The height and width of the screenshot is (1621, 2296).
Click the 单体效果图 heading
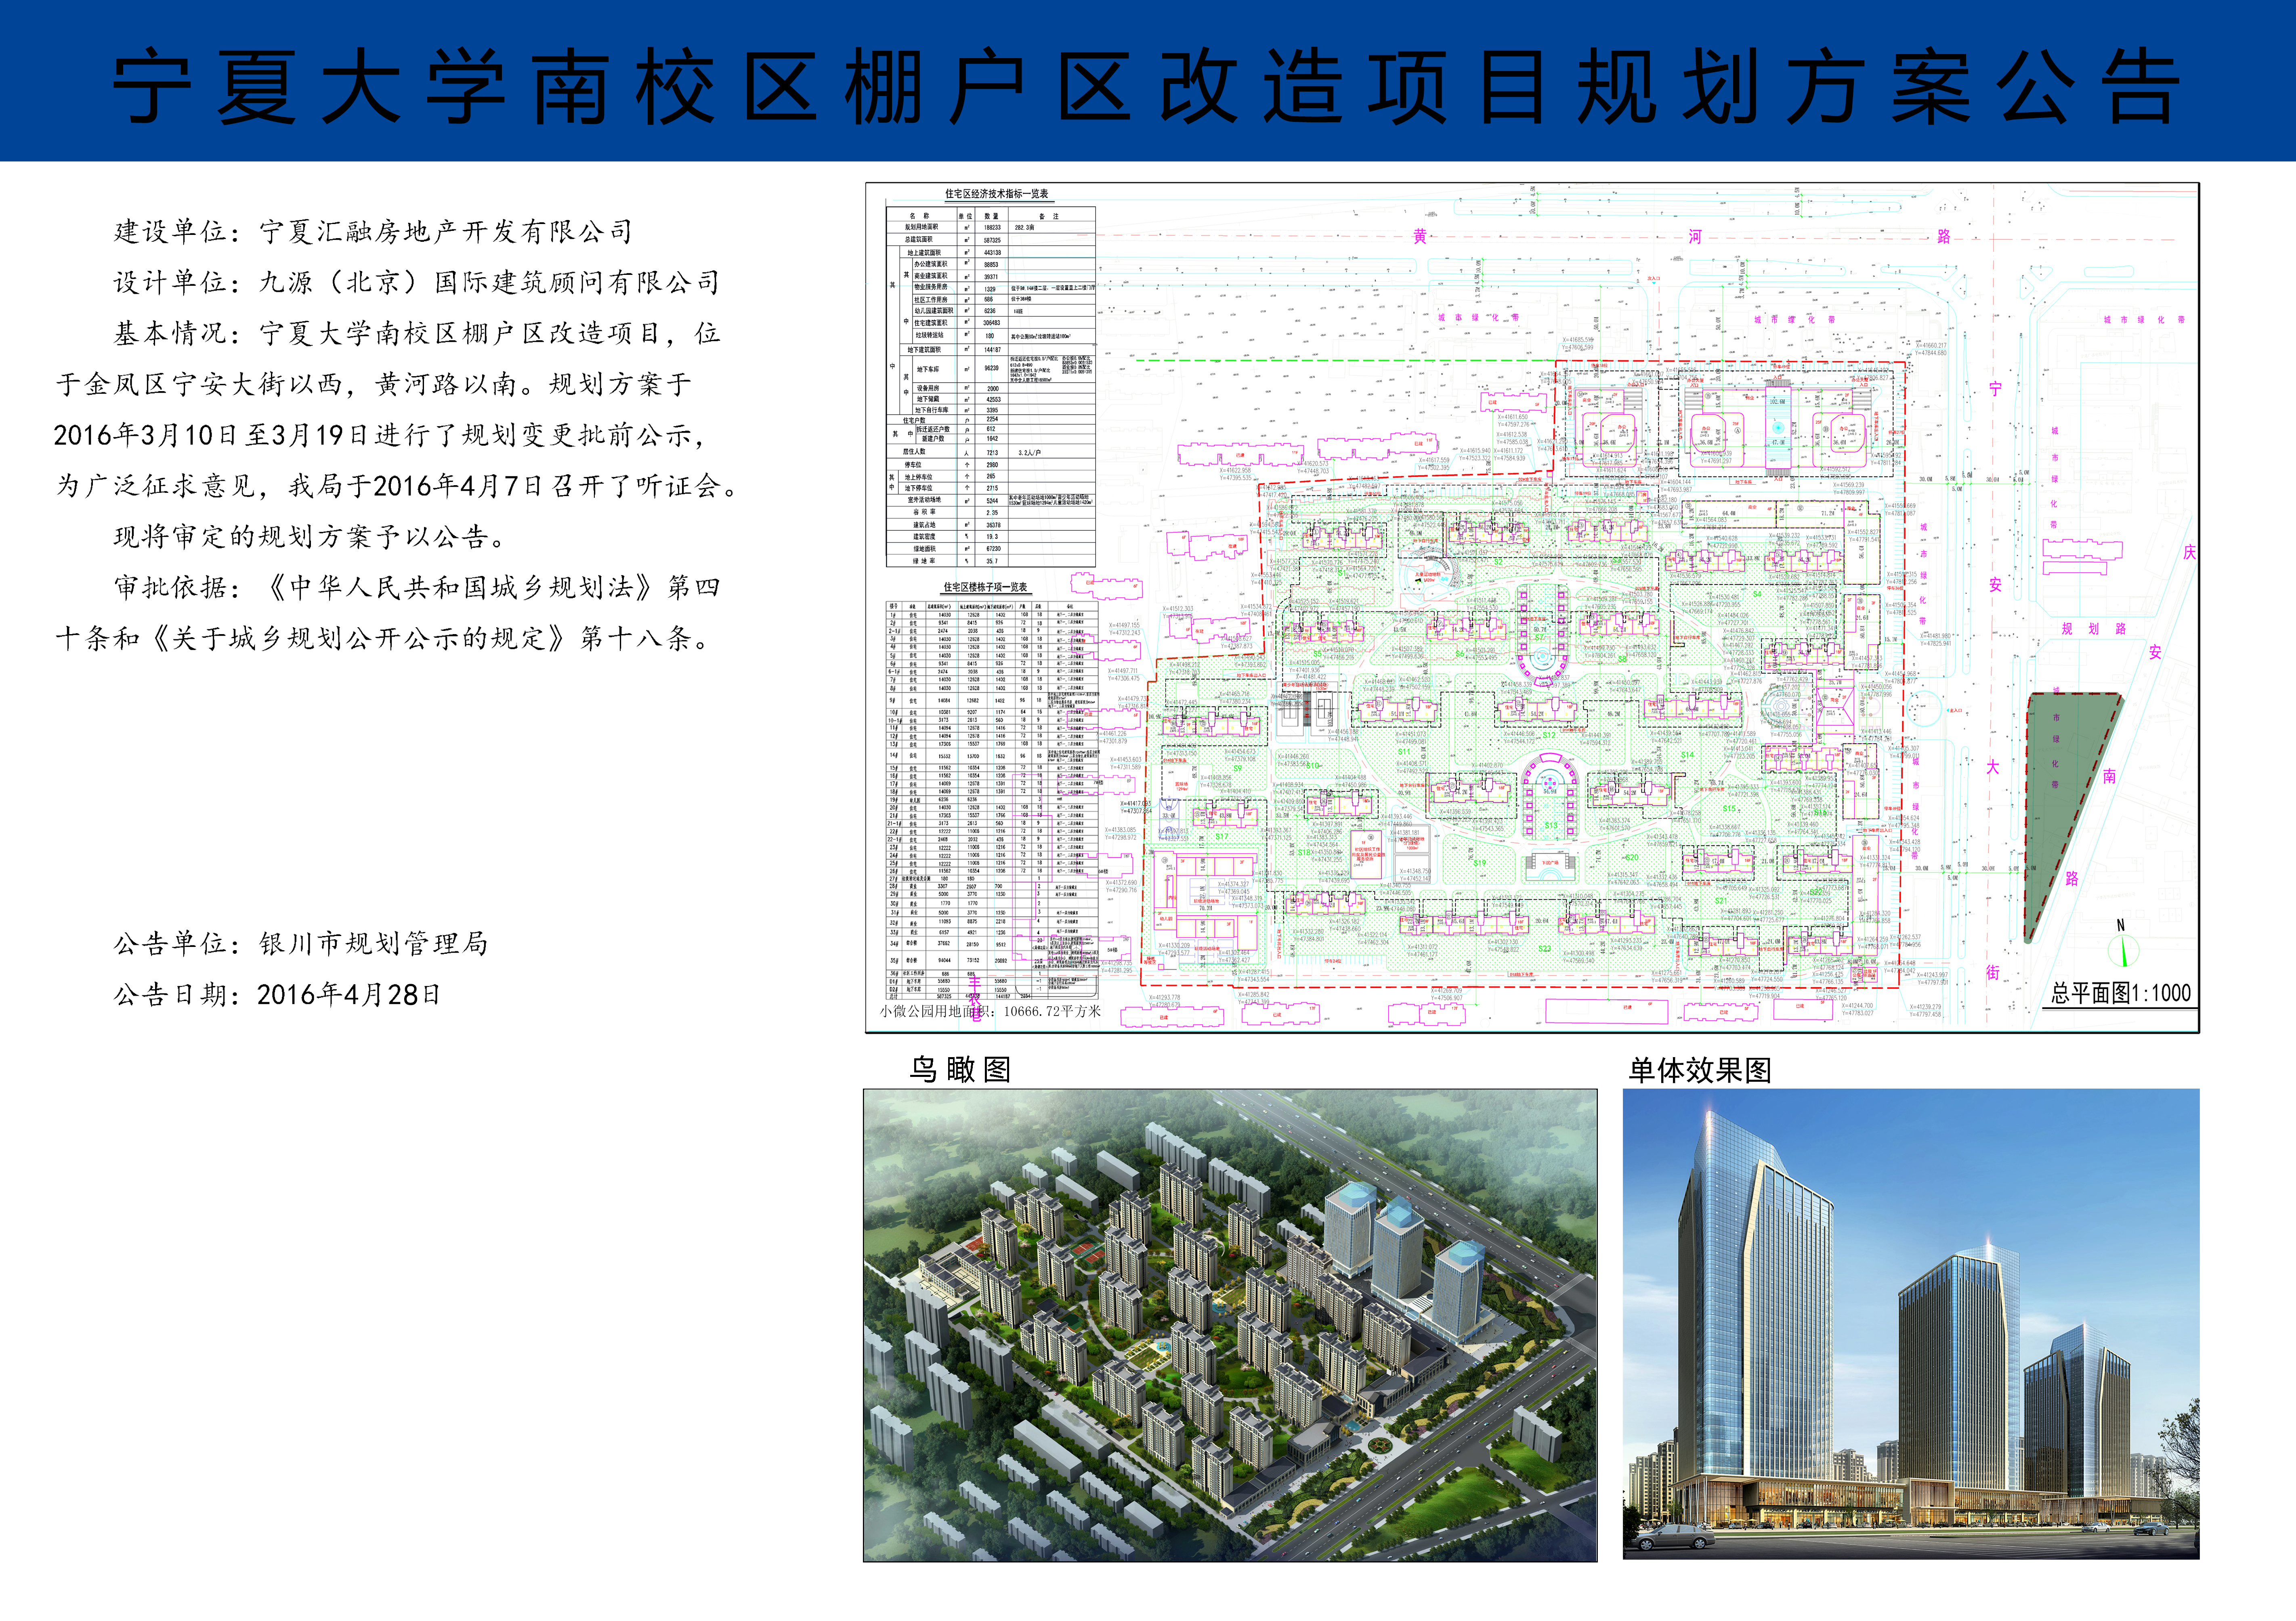(1700, 1070)
